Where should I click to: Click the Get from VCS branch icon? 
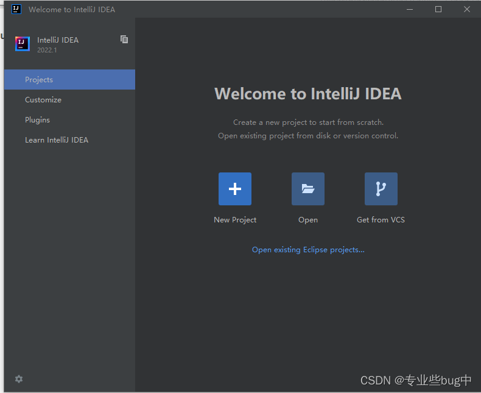[381, 189]
